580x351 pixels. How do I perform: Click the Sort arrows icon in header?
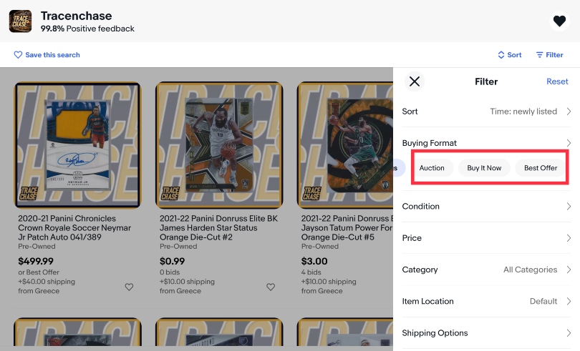tap(501, 55)
